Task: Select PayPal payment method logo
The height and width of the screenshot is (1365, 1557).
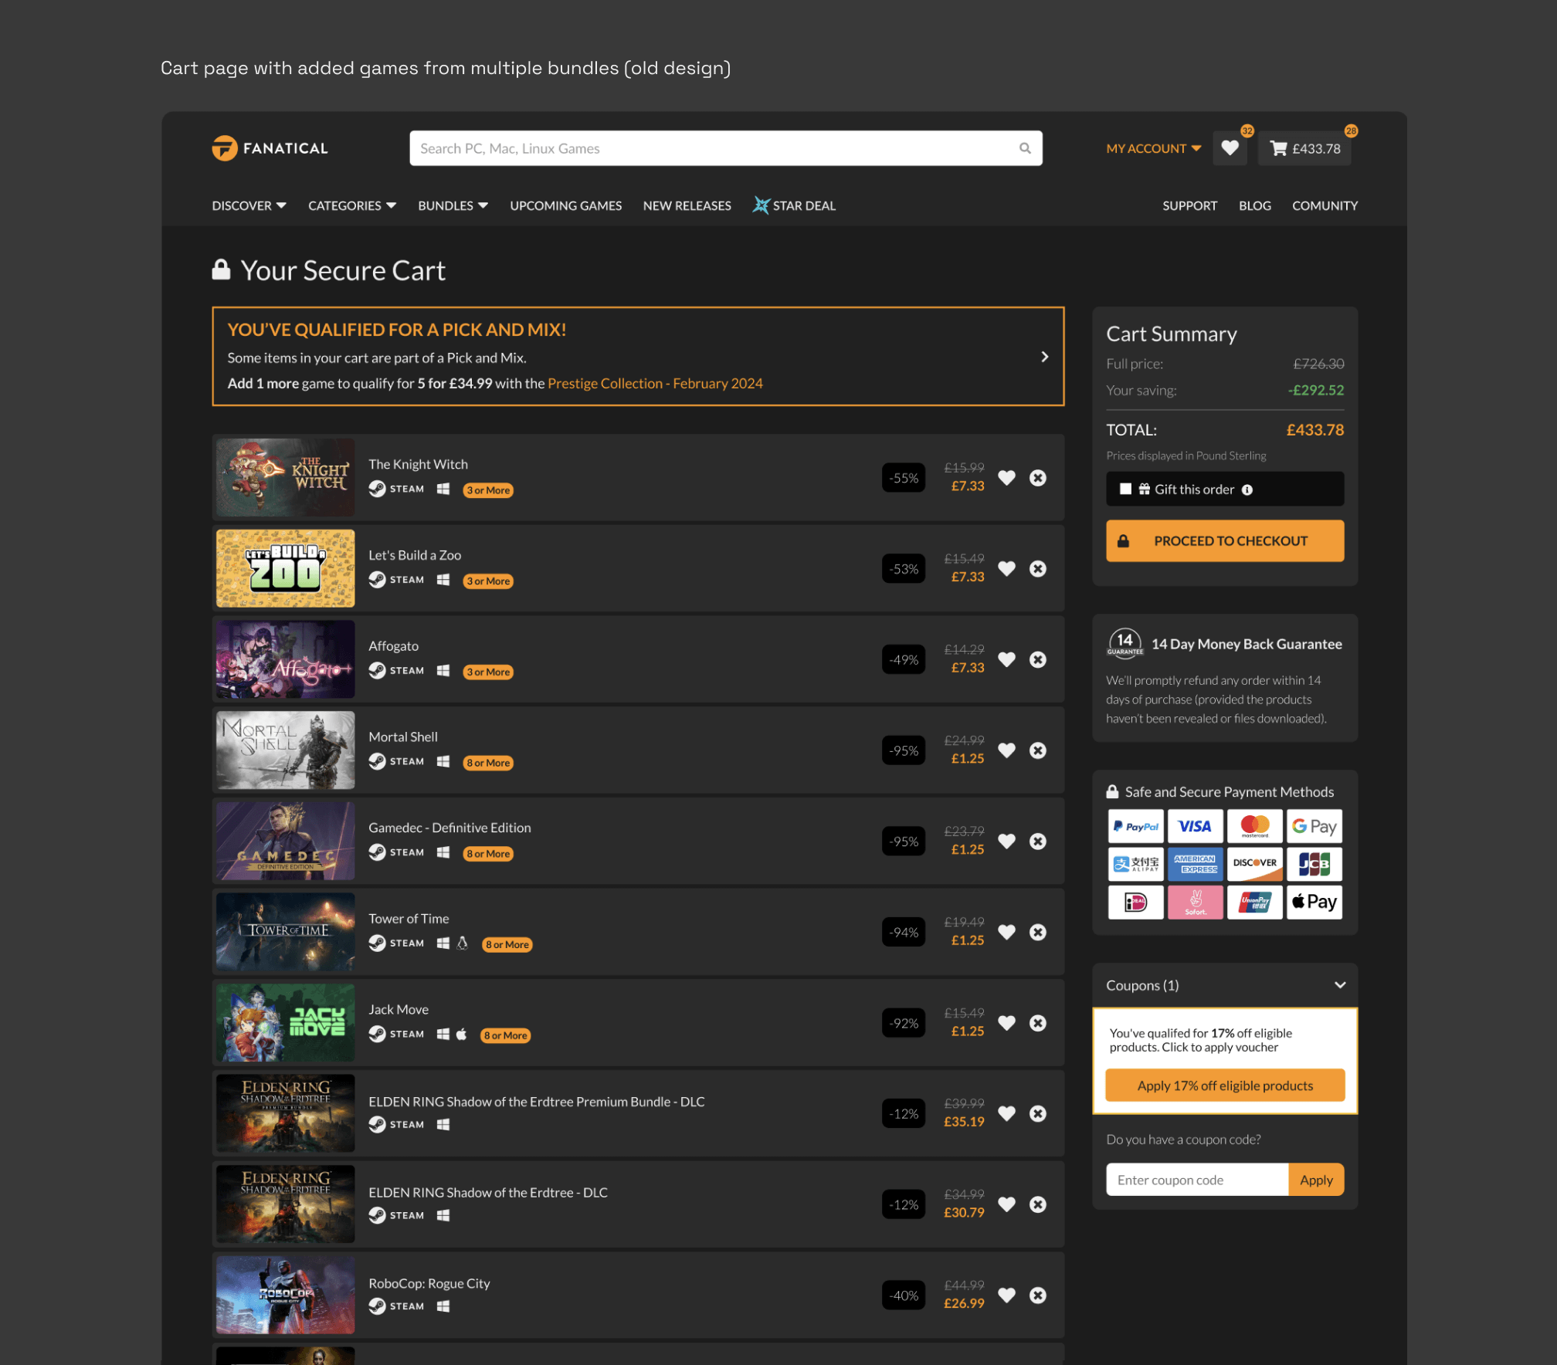Action: (x=1135, y=826)
